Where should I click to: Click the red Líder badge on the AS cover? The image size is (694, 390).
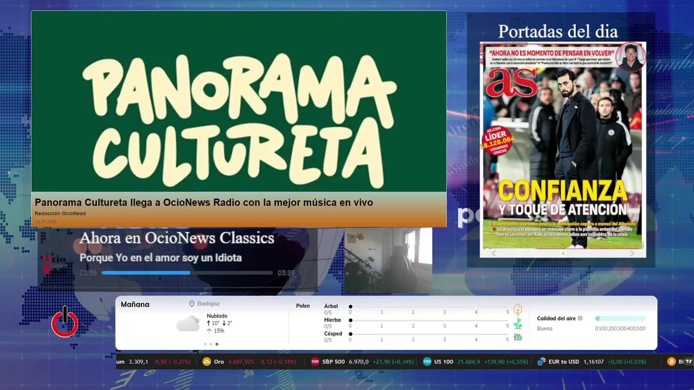[498, 141]
